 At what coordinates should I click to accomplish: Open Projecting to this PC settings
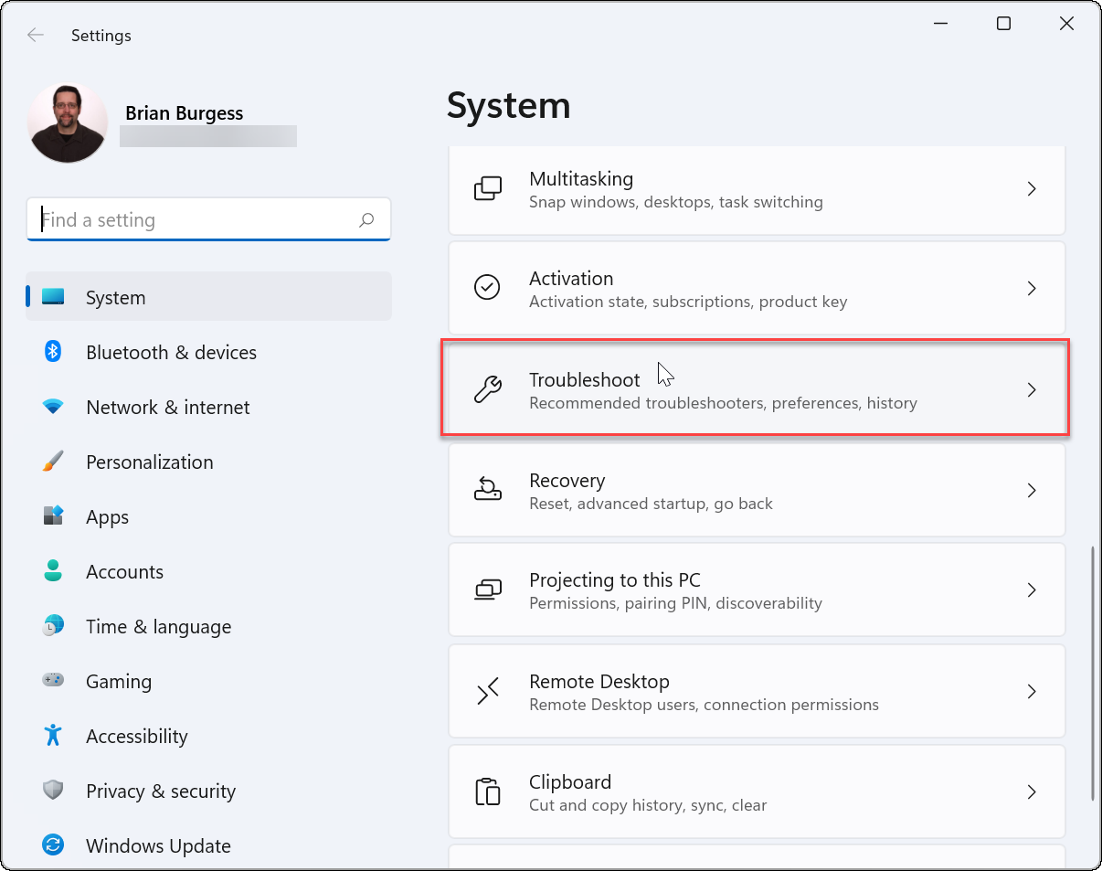757,590
